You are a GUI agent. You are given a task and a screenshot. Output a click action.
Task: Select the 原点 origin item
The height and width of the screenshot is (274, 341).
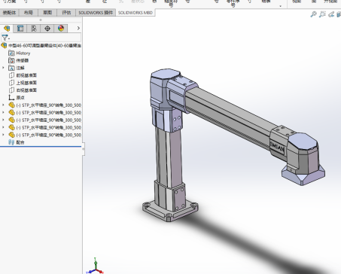20,98
